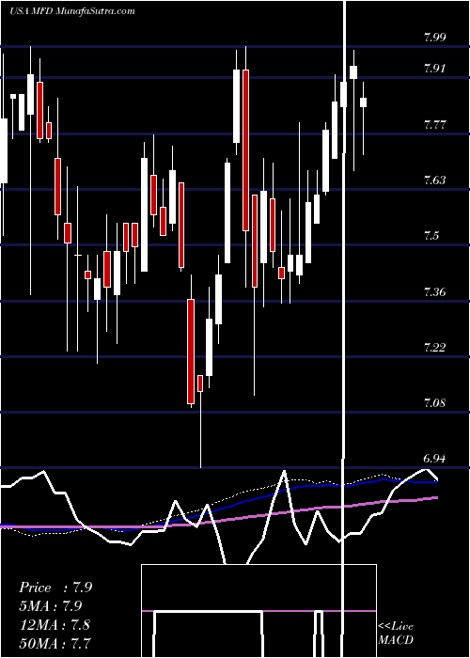Click the 'Price : 7.9' readout

tap(55, 587)
